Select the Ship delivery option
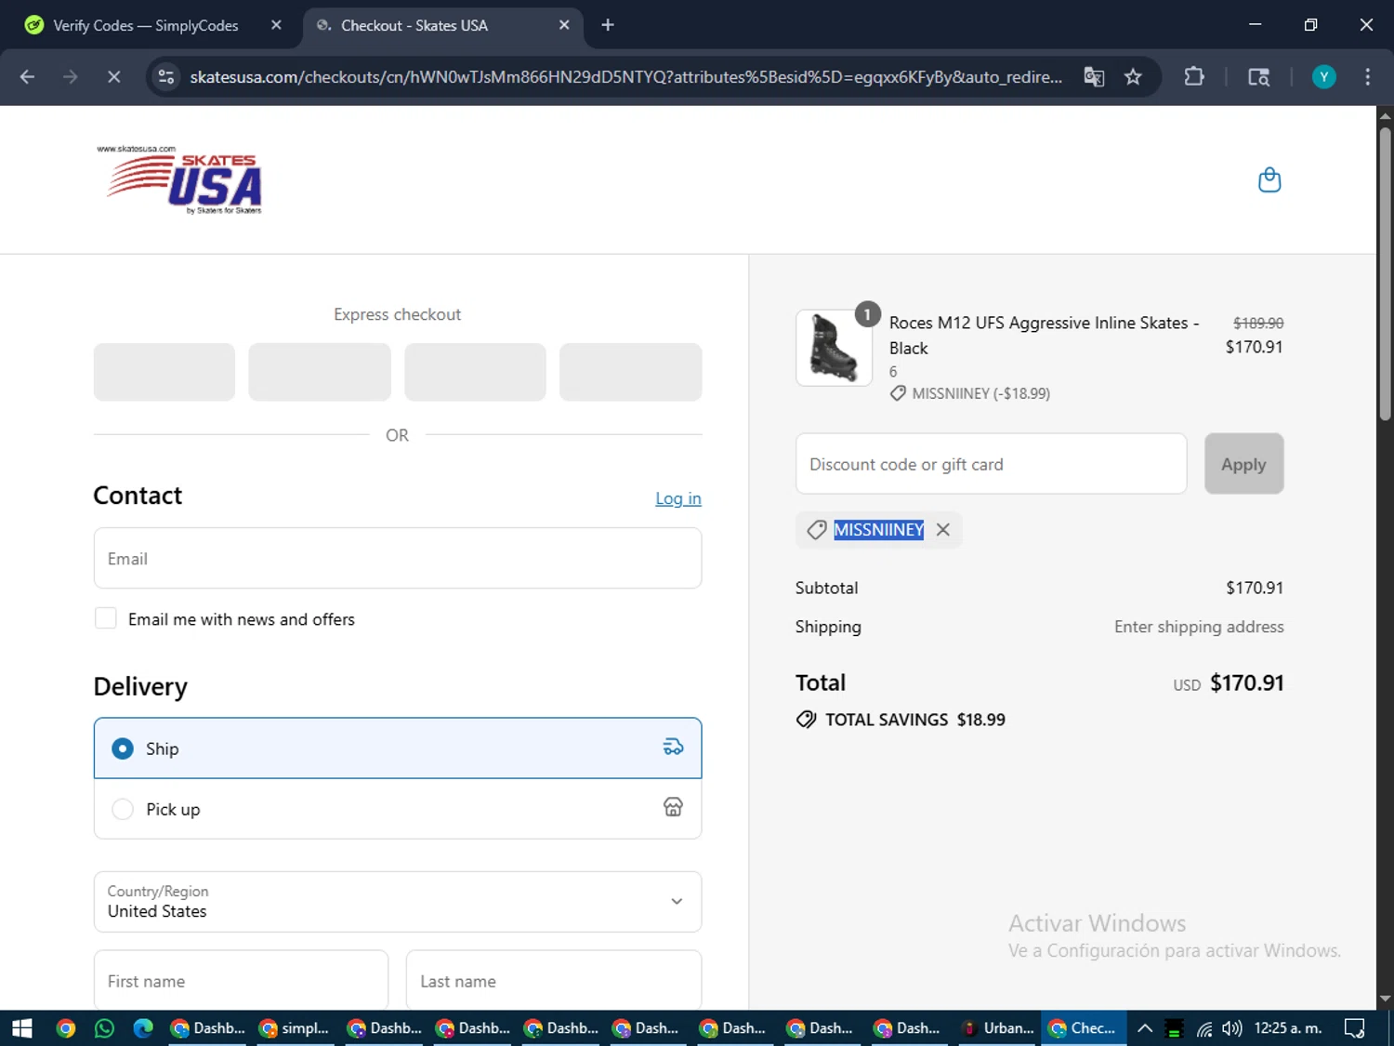Image resolution: width=1394 pixels, height=1046 pixels. point(398,748)
